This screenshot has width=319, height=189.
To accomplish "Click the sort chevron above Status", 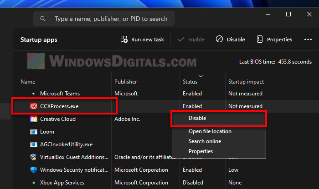I will 201,76.
